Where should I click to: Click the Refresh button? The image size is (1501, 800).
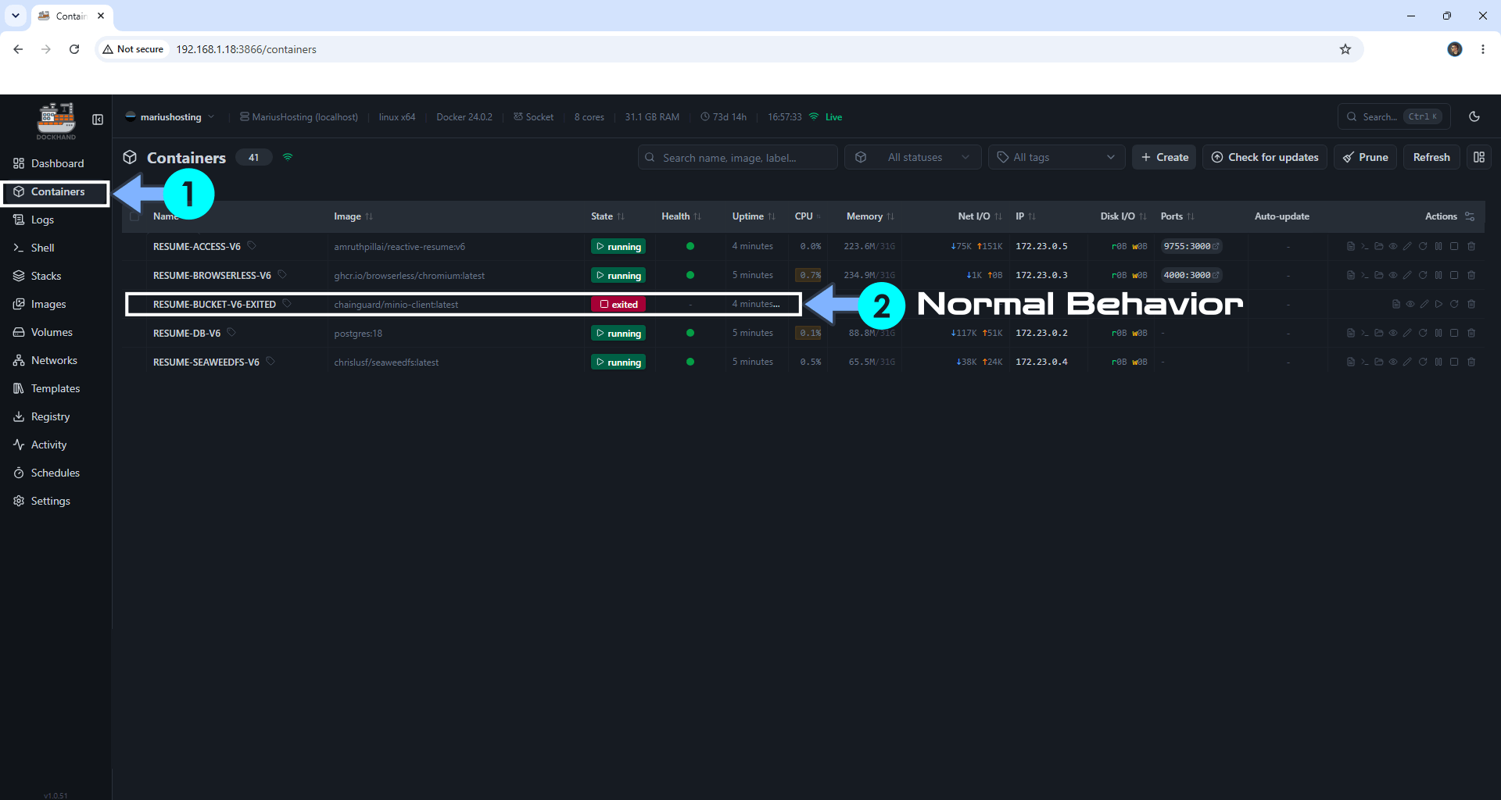[1431, 157]
